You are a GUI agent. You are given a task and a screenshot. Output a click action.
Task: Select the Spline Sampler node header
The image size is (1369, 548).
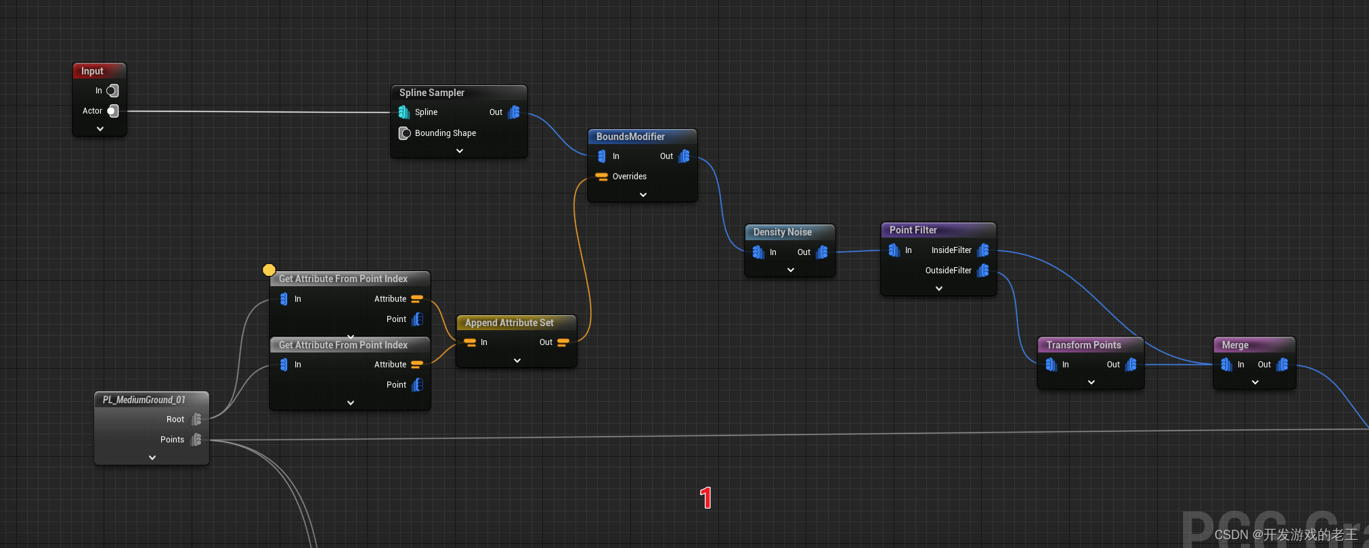(459, 93)
